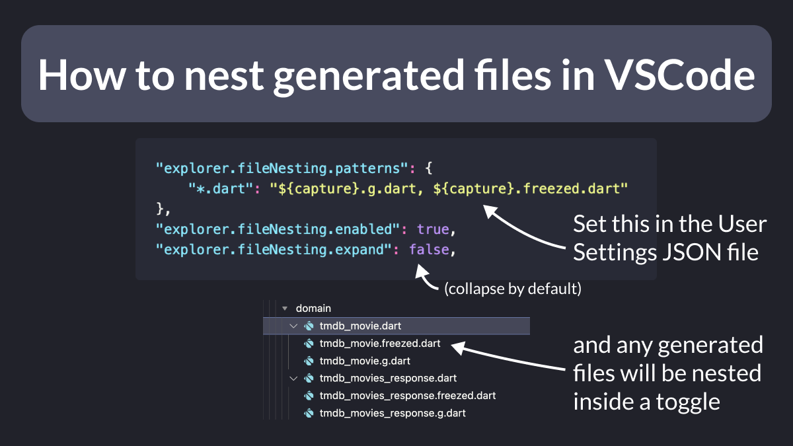Click the Dart icon beside tmdb_movie.dart

(x=308, y=326)
